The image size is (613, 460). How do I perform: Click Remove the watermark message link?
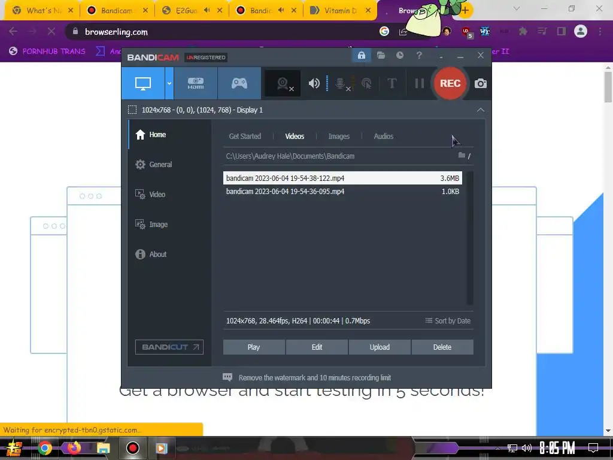coord(315,377)
